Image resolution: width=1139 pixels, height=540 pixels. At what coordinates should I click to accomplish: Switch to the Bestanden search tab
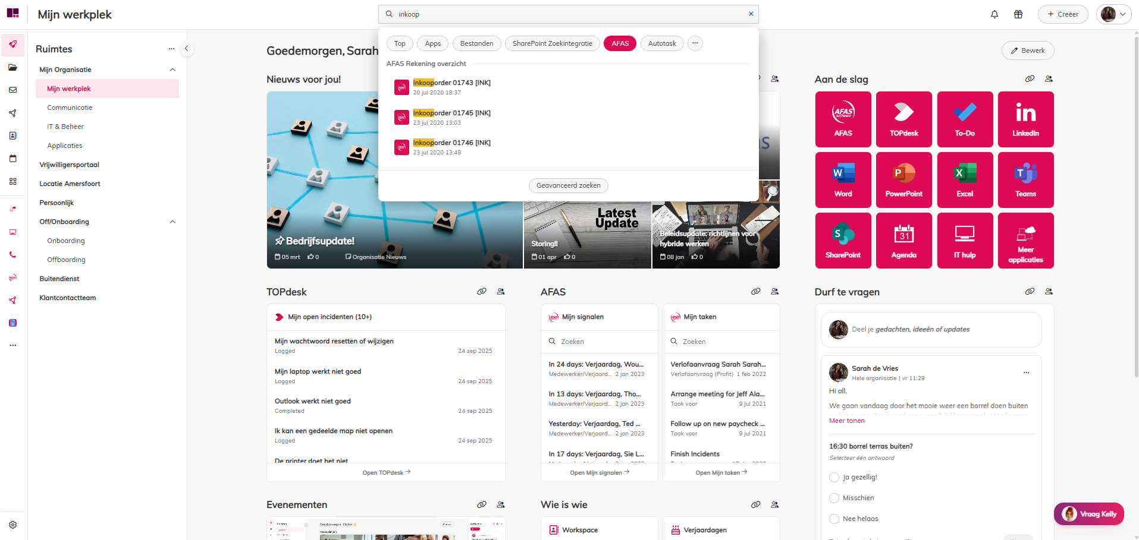[476, 43]
